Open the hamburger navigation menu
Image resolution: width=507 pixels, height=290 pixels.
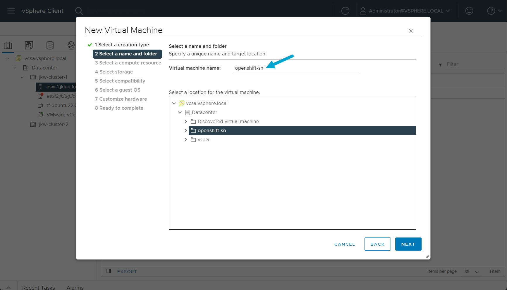point(11,11)
